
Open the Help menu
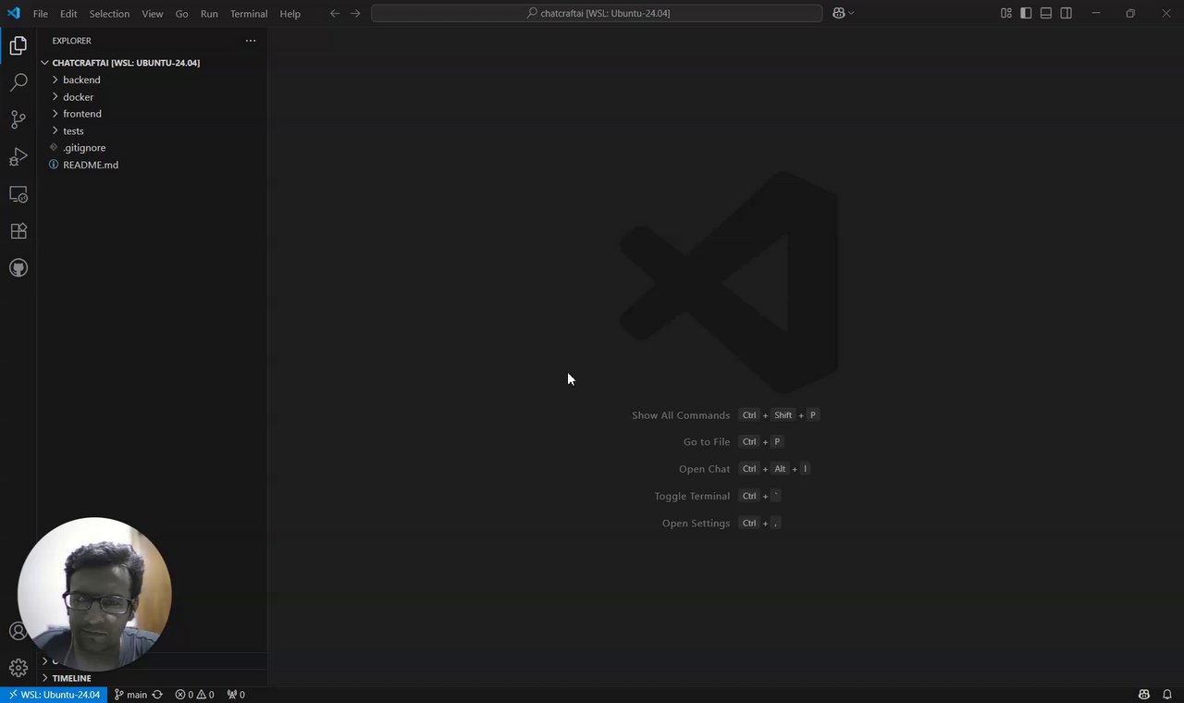point(290,14)
